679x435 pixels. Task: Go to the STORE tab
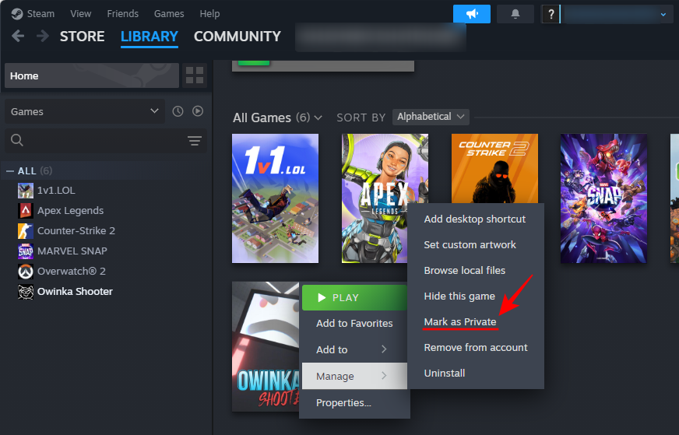pyautogui.click(x=83, y=37)
